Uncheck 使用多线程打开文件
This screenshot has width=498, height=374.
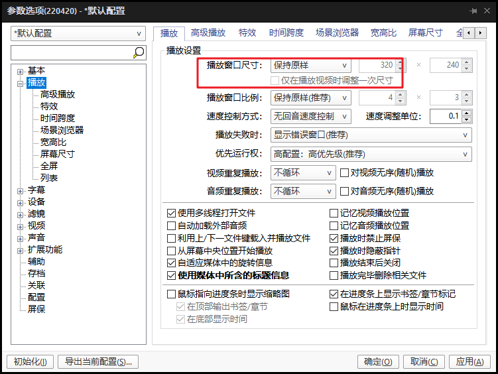(171, 214)
